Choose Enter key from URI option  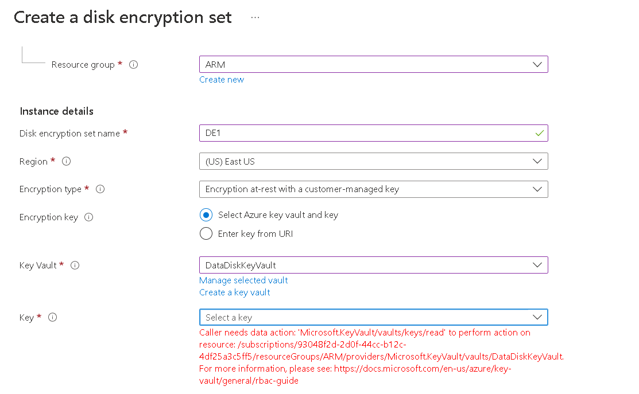(x=206, y=233)
